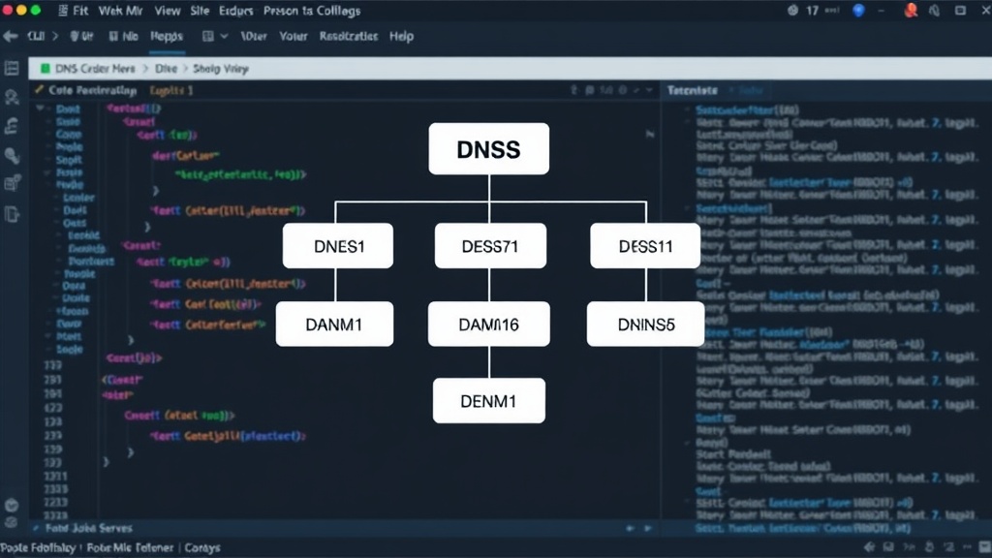Open the badge-panel icon in left sidebar
The height and width of the screenshot is (558, 992).
12,183
